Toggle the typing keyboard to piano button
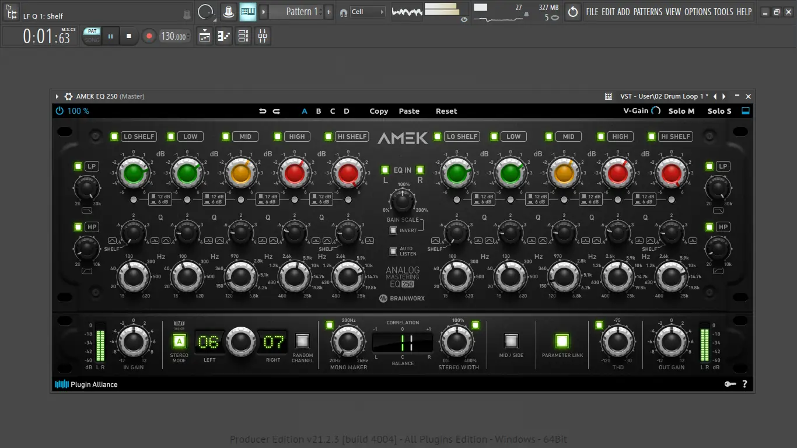This screenshot has width=797, height=448. (x=248, y=12)
